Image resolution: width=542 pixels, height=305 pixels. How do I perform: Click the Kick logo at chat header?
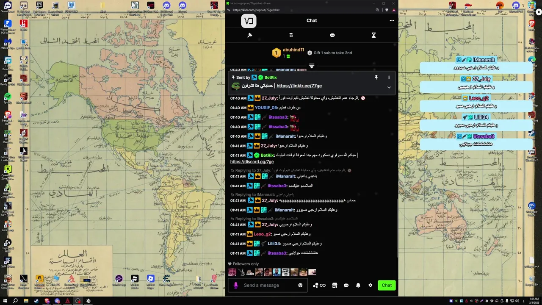(x=249, y=21)
